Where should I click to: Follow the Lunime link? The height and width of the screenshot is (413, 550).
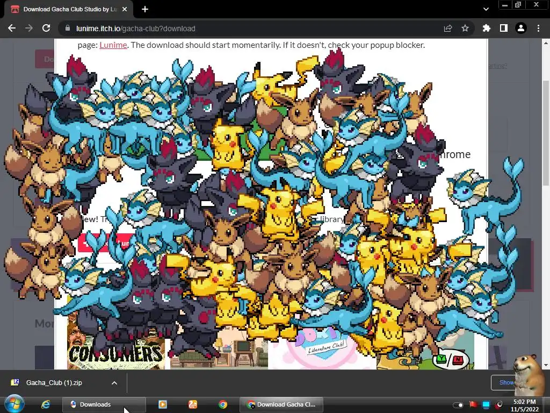pos(113,45)
